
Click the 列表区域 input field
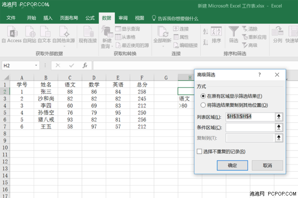pyautogui.click(x=250, y=117)
